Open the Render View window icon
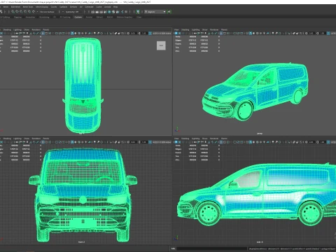336x252 pixels. click(92, 12)
